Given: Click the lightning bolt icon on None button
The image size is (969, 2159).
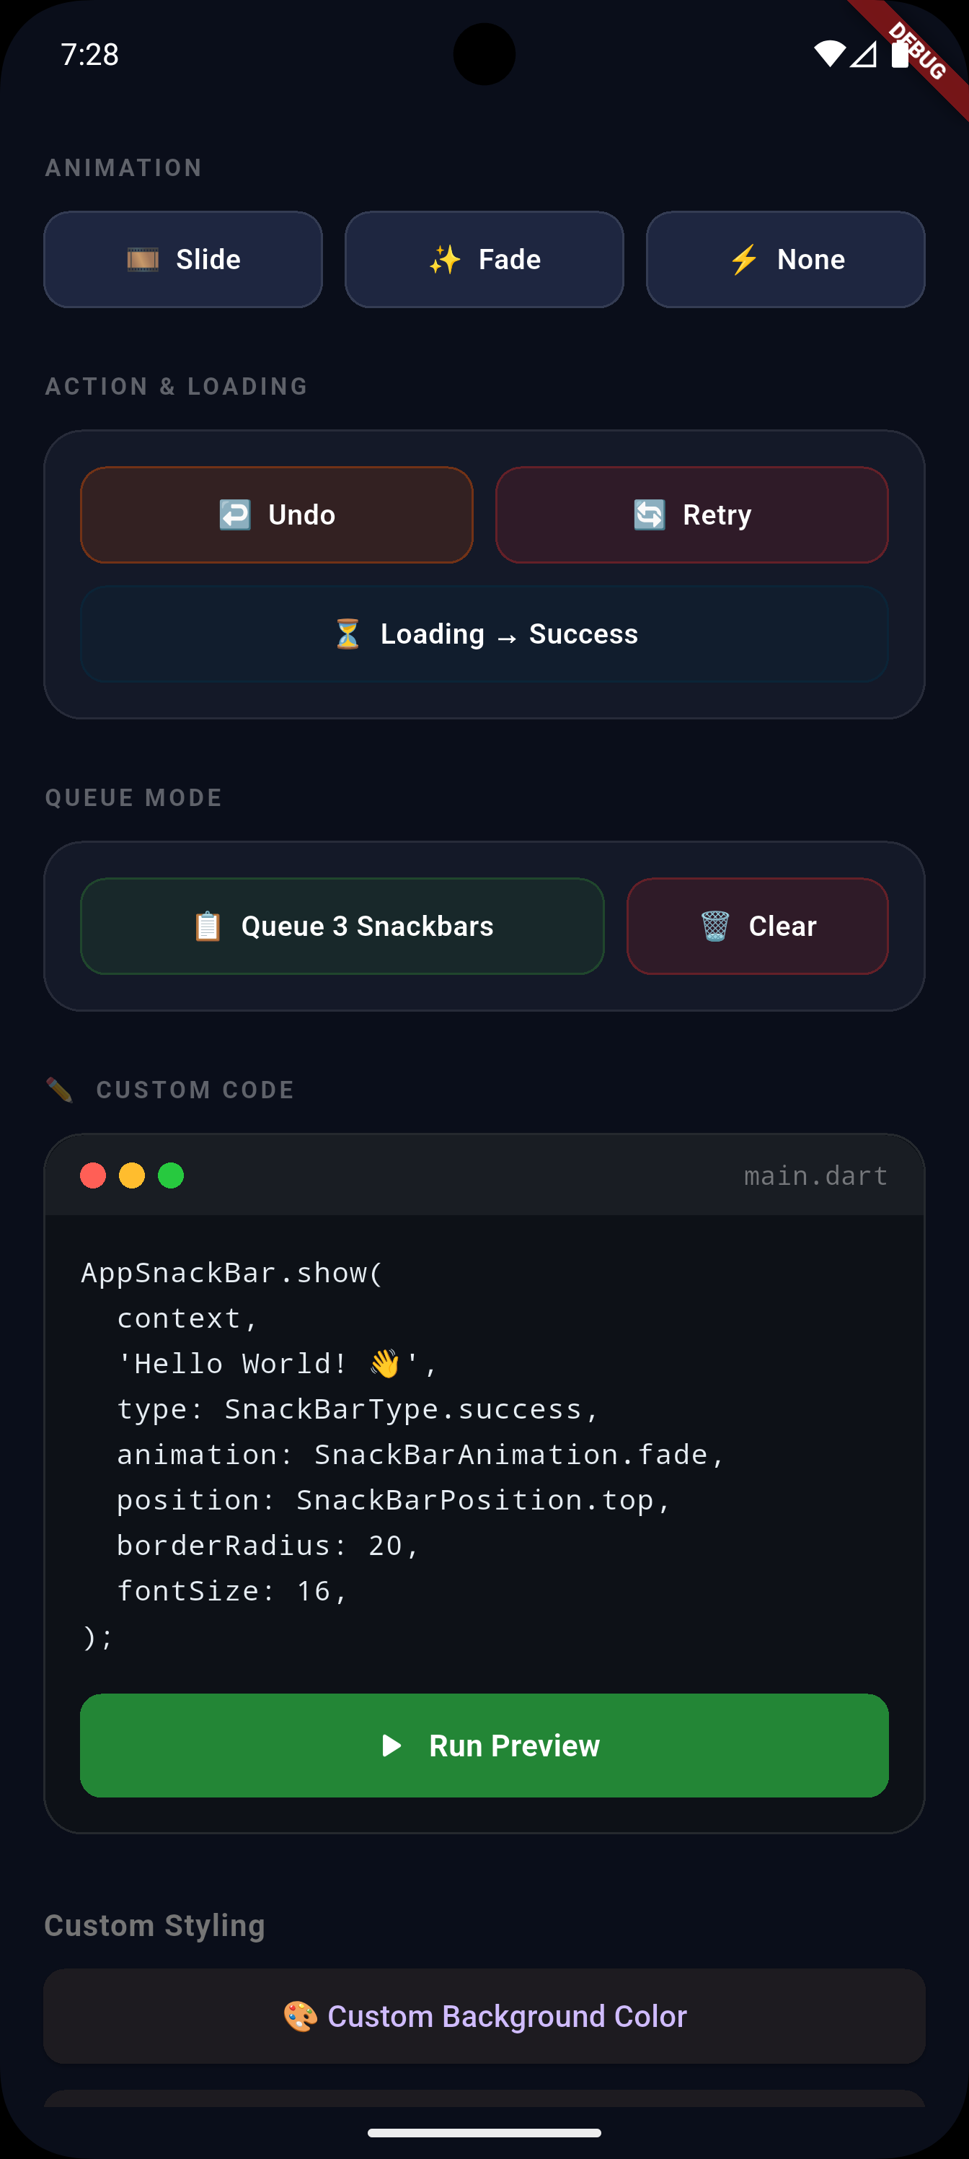Looking at the screenshot, I should click(744, 259).
